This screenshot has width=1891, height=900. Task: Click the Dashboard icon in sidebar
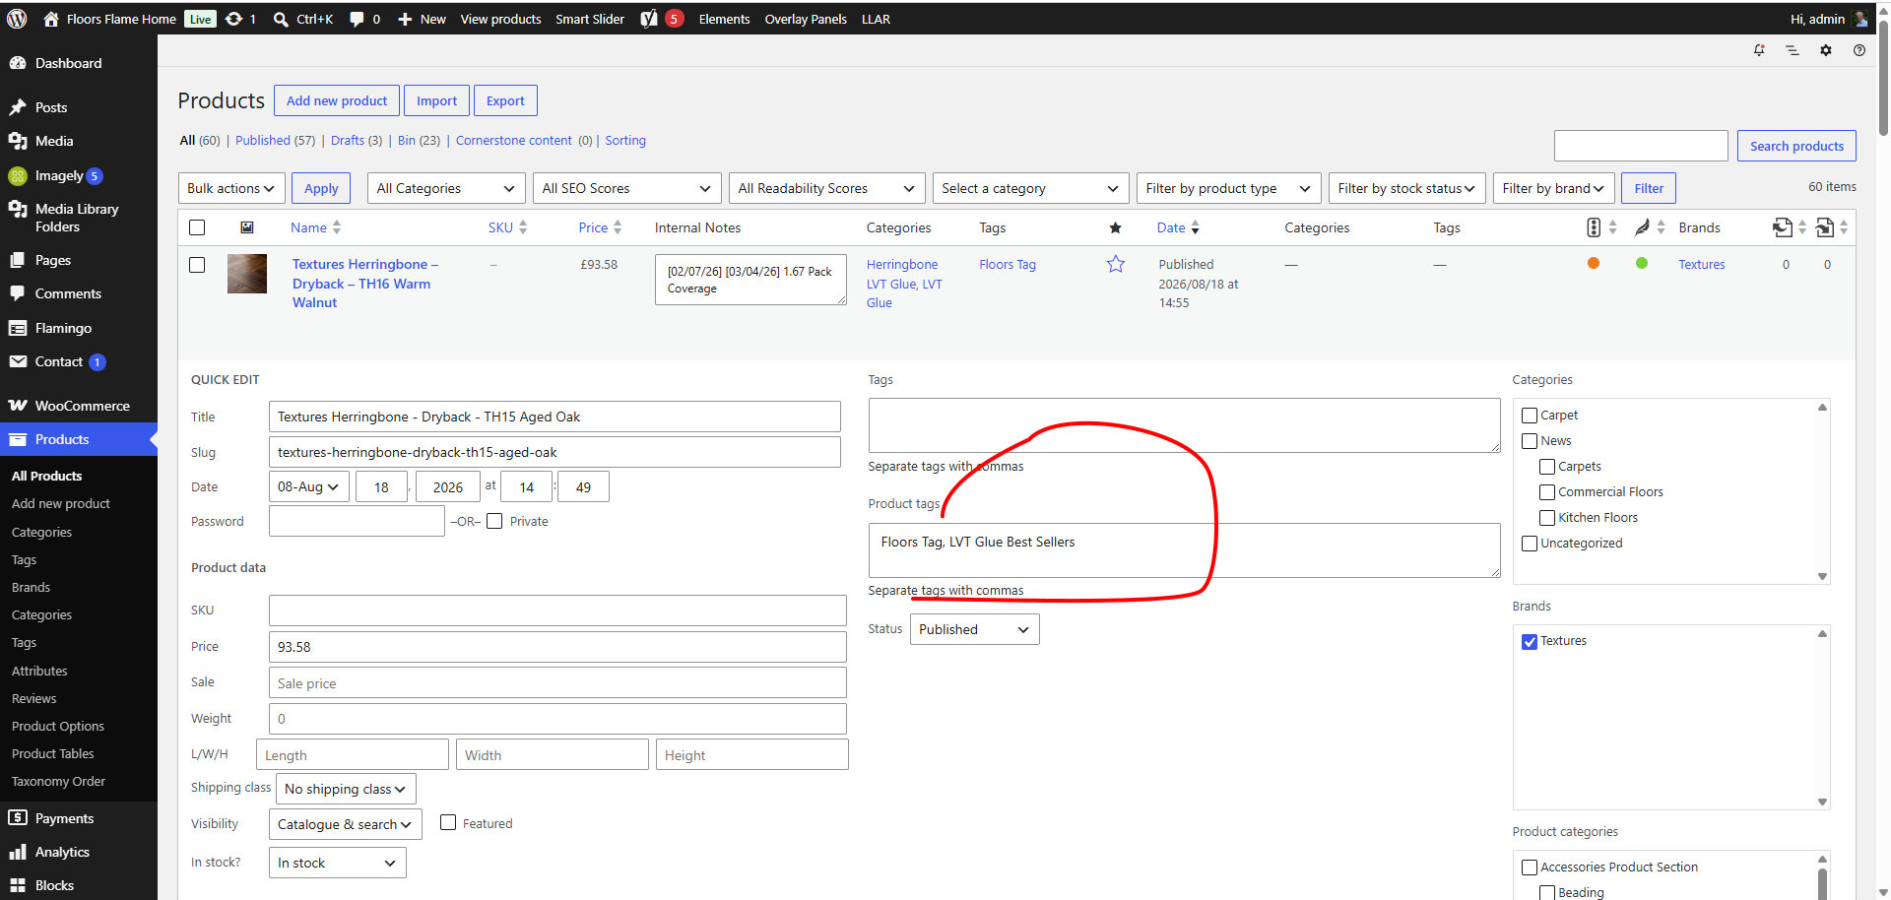(x=18, y=63)
